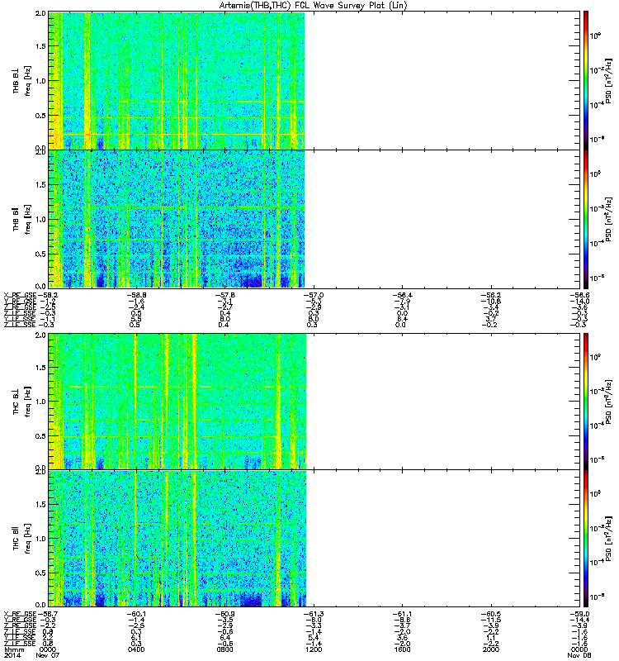This screenshot has height=661, width=619.
Task: Click the plot title 'Artemis(THB,THC) FGL Wave Survey Plot'
Action: coord(313,6)
